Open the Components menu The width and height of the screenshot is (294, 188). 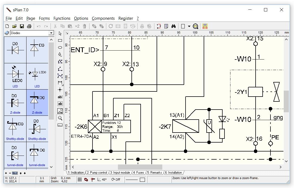tap(103, 18)
